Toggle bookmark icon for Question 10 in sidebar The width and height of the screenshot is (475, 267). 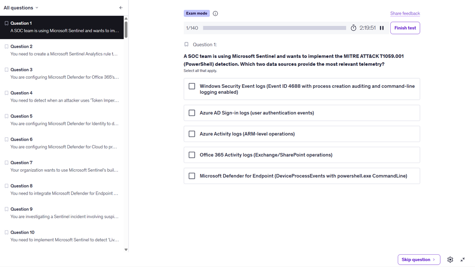pyautogui.click(x=6, y=232)
